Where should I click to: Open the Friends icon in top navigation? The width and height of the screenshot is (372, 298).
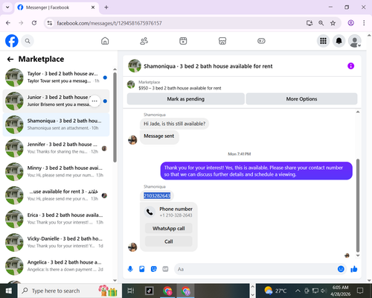(144, 41)
